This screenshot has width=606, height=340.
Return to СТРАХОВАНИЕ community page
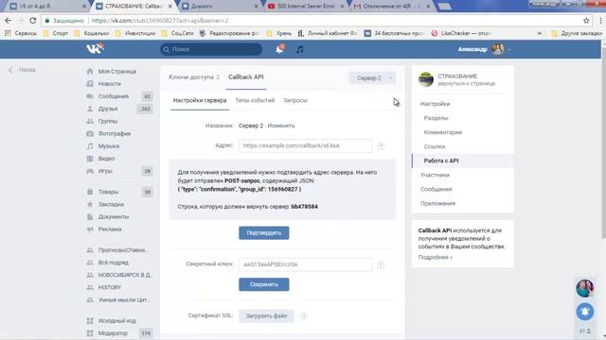tap(466, 83)
